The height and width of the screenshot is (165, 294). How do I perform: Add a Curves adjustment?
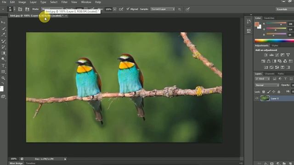(277, 55)
